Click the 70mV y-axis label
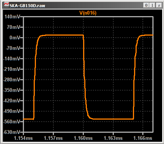164x144 pixels. (13, 27)
